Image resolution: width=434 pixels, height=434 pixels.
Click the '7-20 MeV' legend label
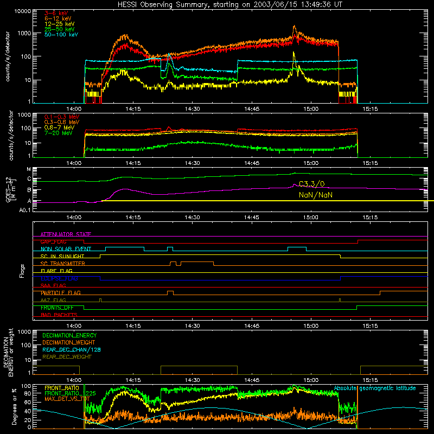(59, 133)
